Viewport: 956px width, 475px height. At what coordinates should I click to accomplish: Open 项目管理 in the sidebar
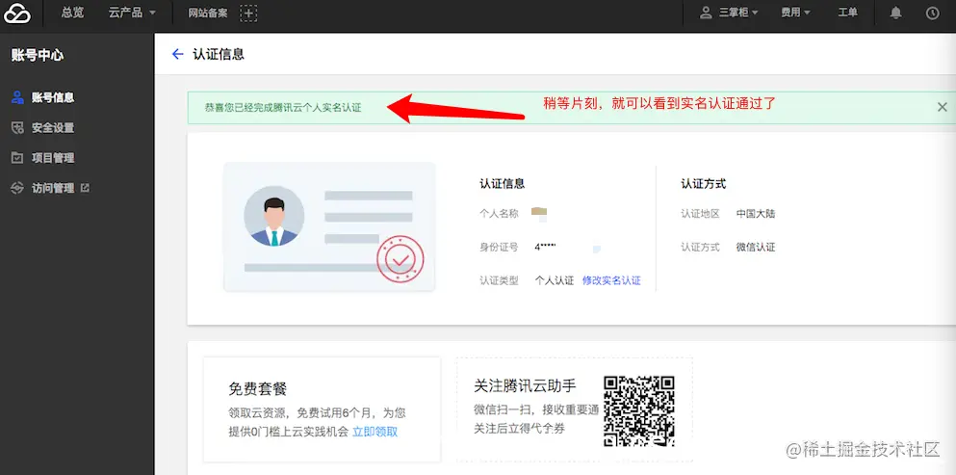click(53, 158)
